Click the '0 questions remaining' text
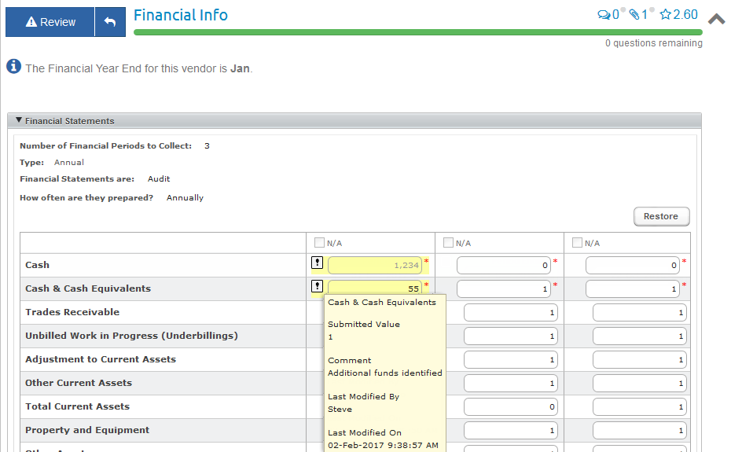 (x=654, y=43)
